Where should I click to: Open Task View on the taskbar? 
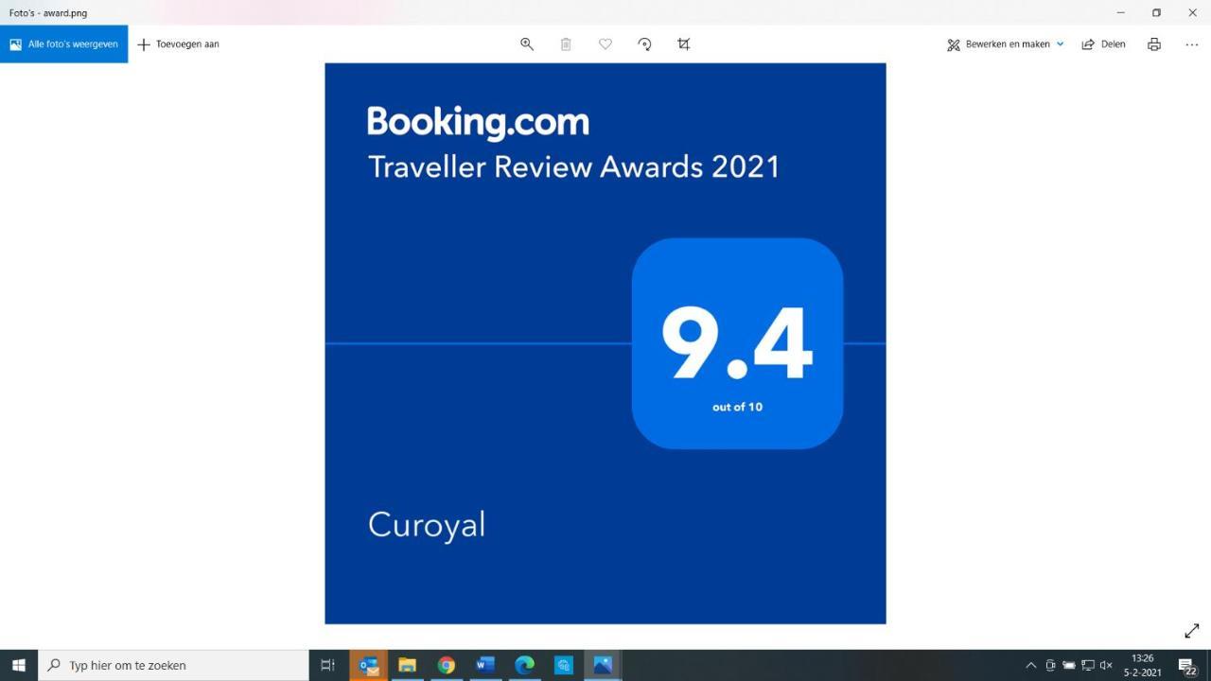tap(328, 665)
